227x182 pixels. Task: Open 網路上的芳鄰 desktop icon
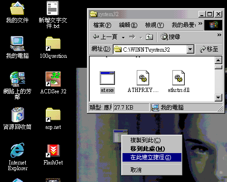(x=18, y=79)
